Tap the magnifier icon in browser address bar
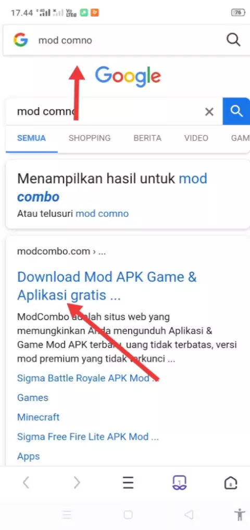 233,40
